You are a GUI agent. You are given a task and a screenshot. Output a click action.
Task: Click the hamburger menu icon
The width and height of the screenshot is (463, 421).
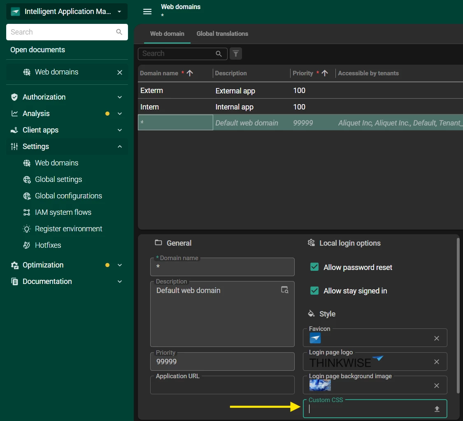pos(147,12)
